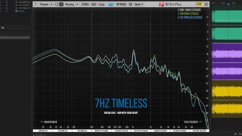
Task: Select the 7HZ TIMELESS track row
Action: pos(15,8)
